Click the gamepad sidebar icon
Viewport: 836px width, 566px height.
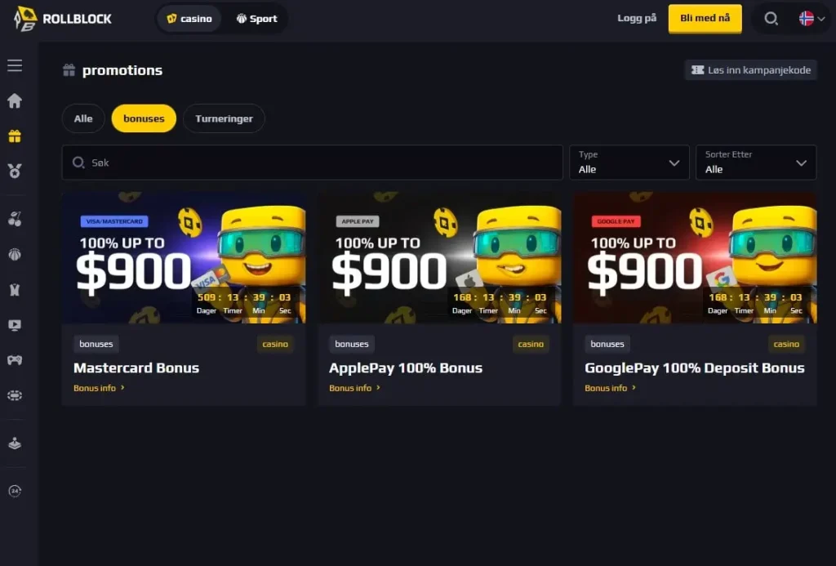point(15,360)
